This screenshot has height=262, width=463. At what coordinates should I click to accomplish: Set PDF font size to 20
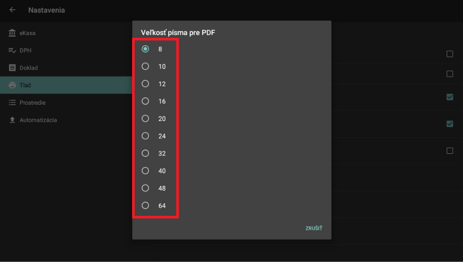click(x=145, y=119)
